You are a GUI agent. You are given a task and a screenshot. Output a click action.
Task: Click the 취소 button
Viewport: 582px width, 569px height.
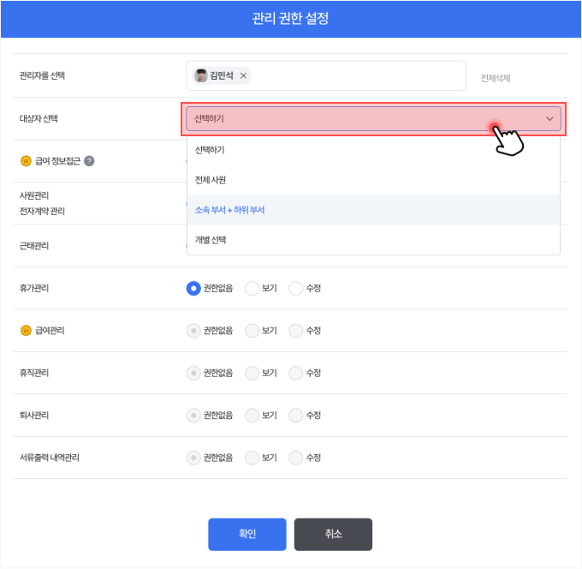pos(333,534)
